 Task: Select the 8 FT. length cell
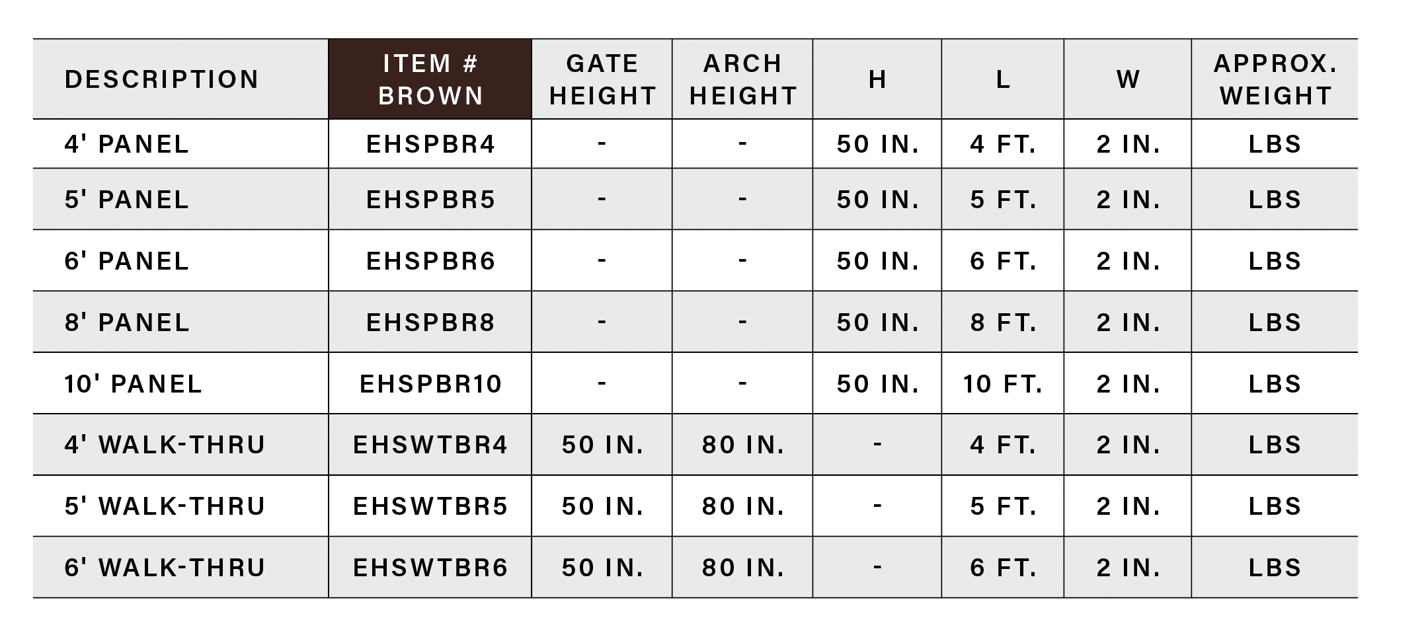click(x=1003, y=322)
